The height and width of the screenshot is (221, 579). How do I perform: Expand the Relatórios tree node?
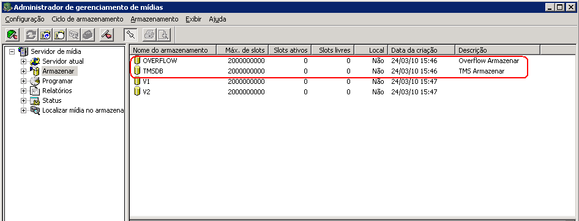(24, 91)
